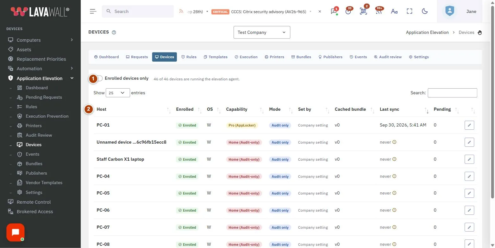Open Pending Requests in the sidebar
Image resolution: width=495 pixels, height=248 pixels.
(x=44, y=97)
